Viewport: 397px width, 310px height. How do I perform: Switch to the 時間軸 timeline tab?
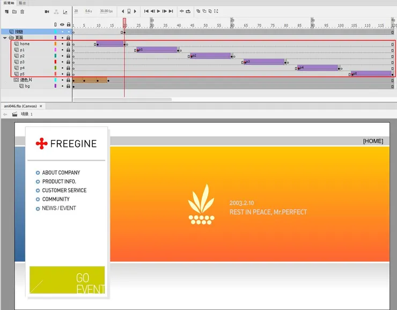(x=9, y=3)
